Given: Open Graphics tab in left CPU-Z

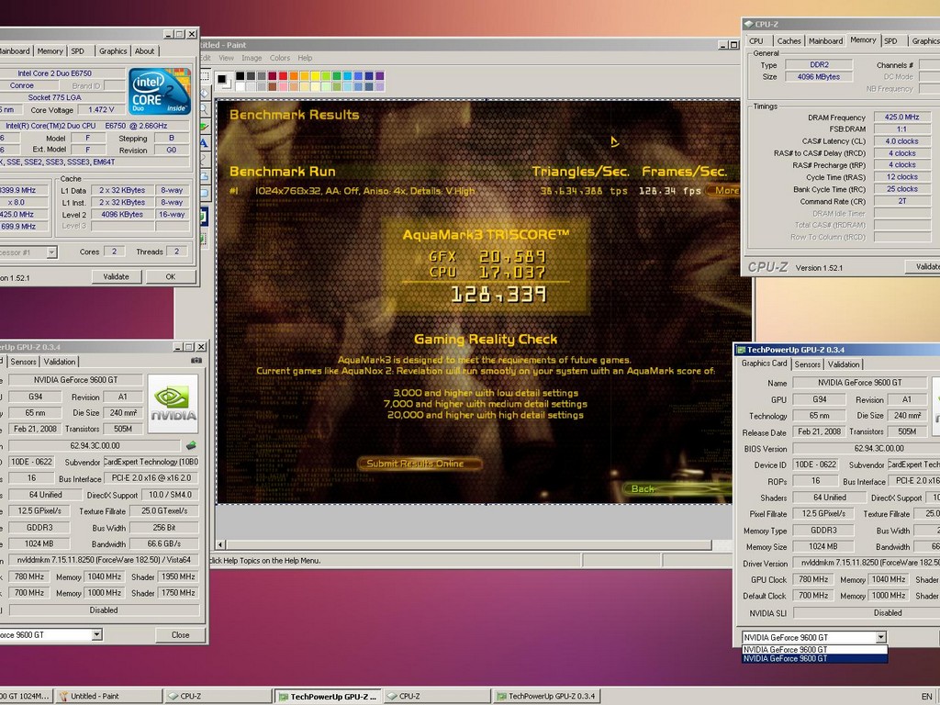Looking at the screenshot, I should click(113, 51).
